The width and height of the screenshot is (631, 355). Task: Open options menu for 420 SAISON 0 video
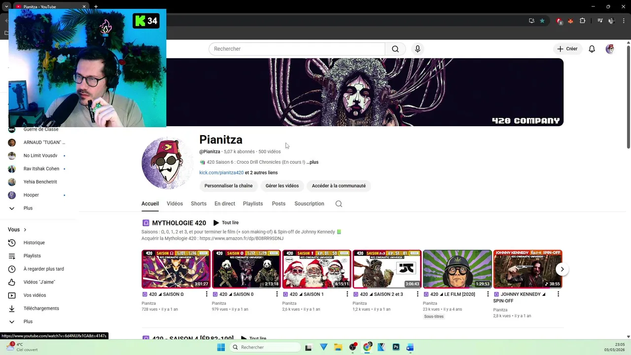277,294
